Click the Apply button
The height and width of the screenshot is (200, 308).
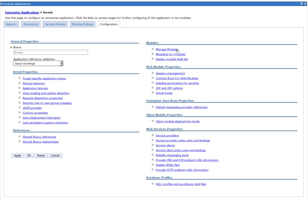click(17, 155)
